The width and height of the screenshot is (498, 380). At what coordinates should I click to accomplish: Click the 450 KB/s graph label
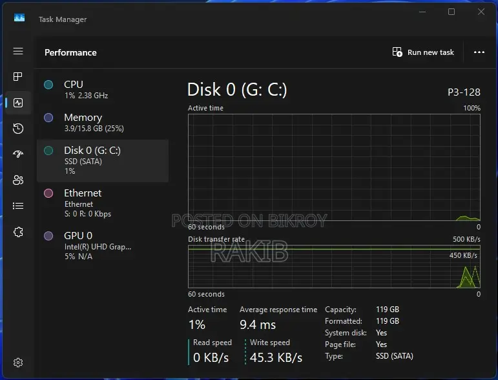463,255
